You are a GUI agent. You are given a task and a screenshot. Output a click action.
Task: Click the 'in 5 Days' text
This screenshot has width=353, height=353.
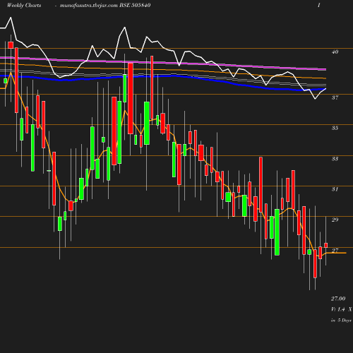point(341,321)
